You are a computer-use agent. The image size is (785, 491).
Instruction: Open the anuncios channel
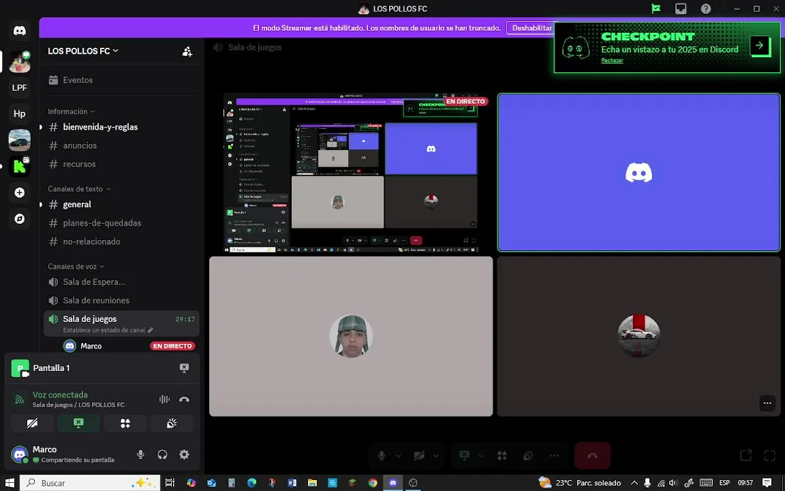pos(122,145)
